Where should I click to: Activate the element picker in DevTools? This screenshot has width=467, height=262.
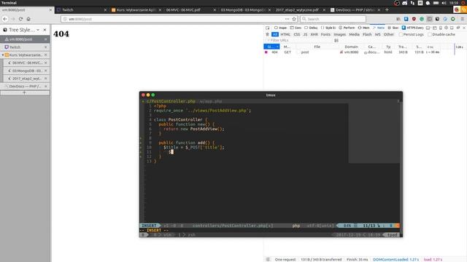tap(268, 28)
